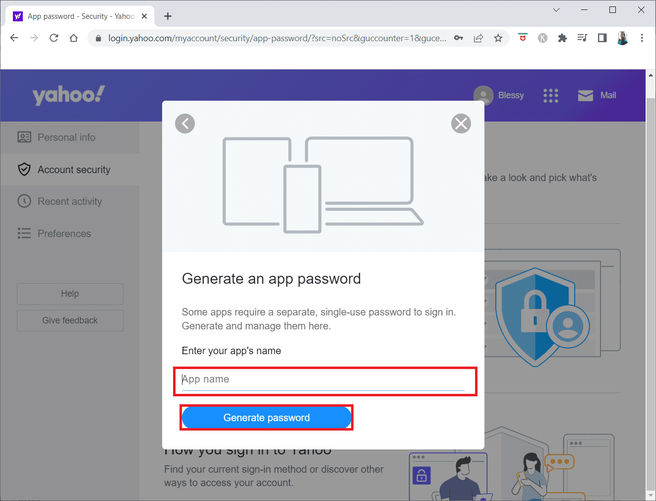Open Chrome Extensions puzzle icon
Viewport: 656px width, 501px height.
click(562, 38)
